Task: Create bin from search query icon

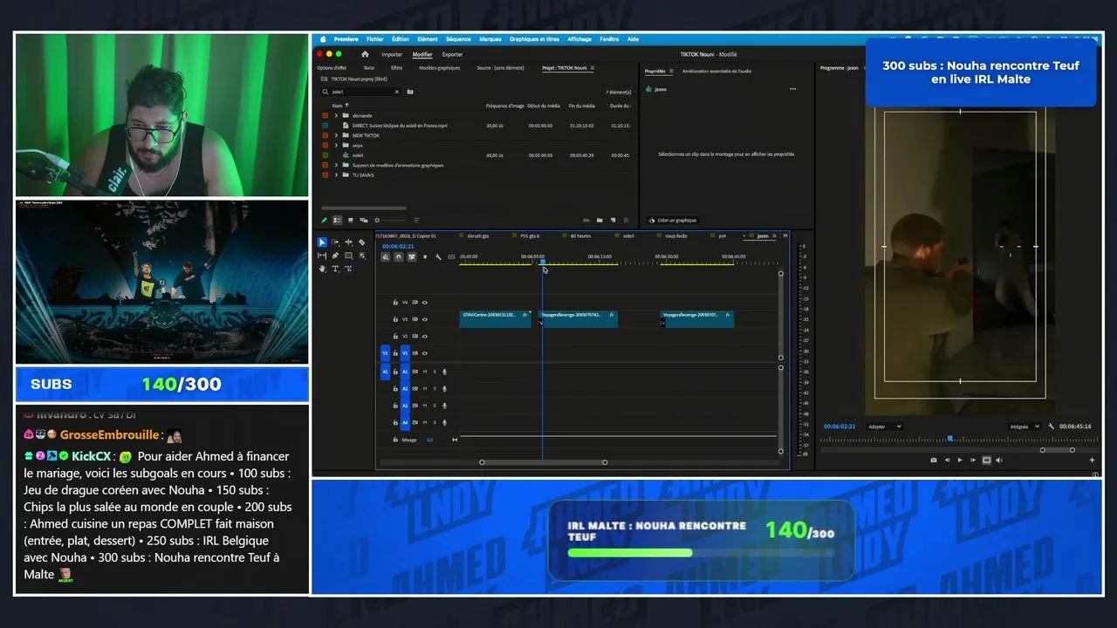Action: click(x=410, y=92)
